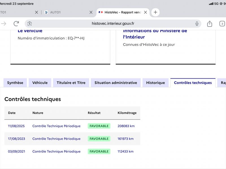This screenshot has width=226, height=169.
Task: Select the Contrôles techniques tab
Action: [x=193, y=83]
